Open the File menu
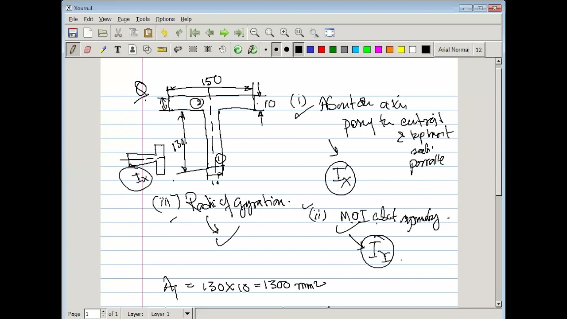The height and width of the screenshot is (319, 567). [73, 19]
